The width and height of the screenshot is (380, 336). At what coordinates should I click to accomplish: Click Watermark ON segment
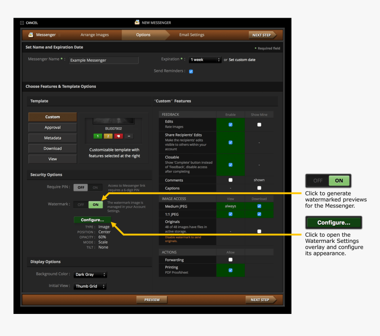tap(96, 205)
